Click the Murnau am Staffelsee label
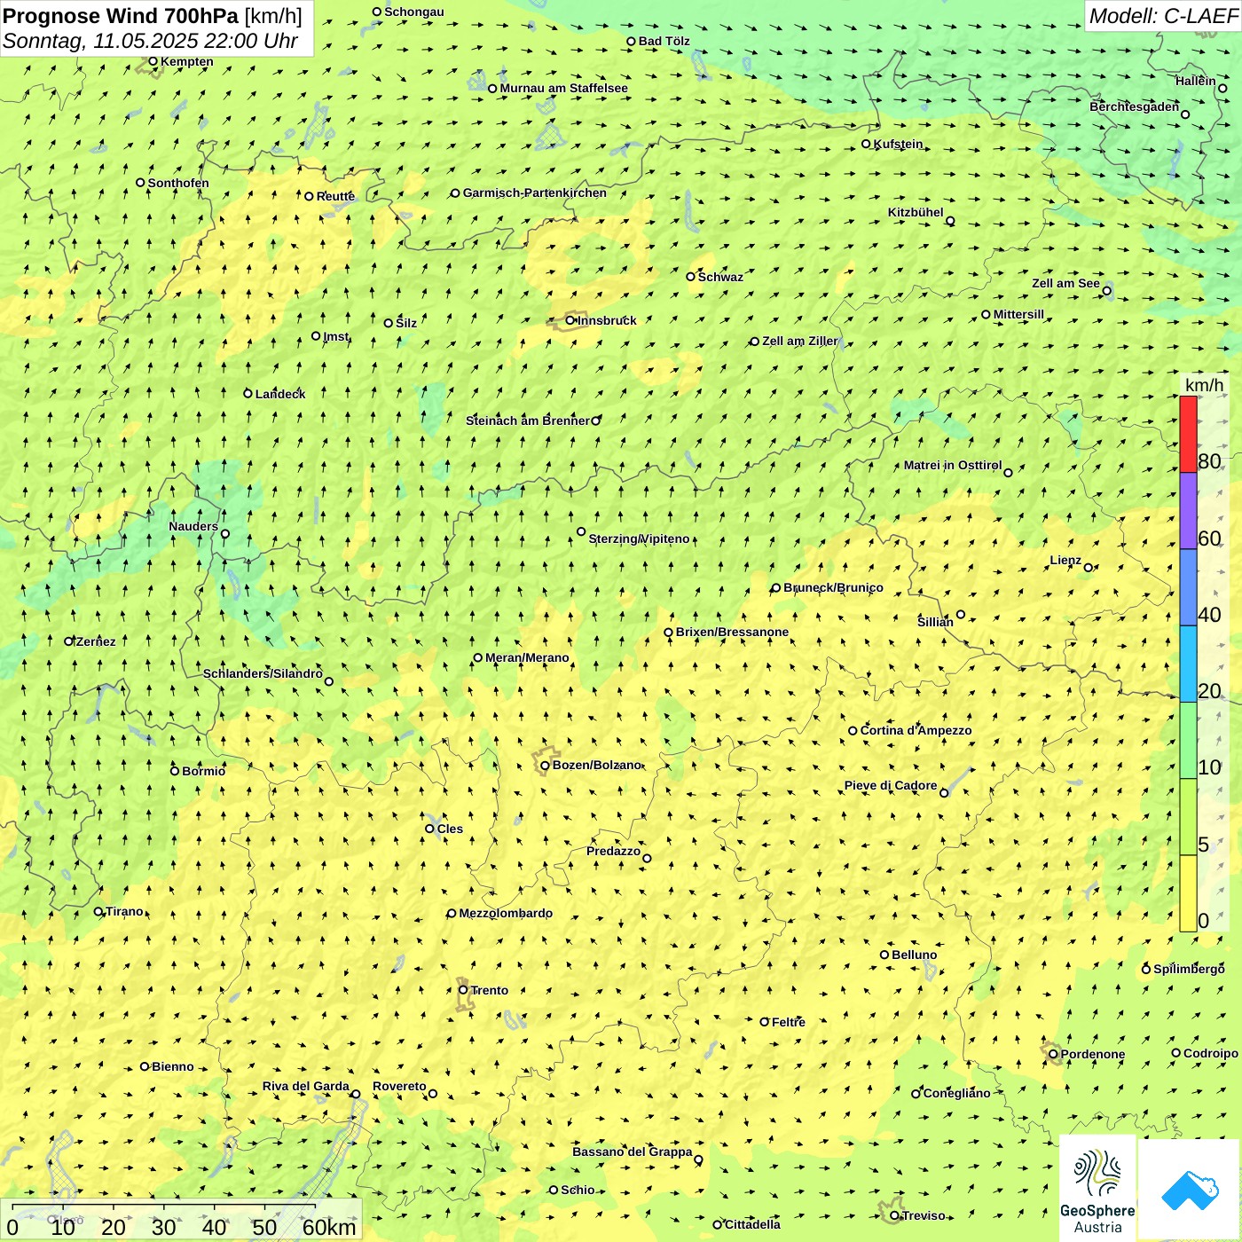The width and height of the screenshot is (1242, 1242). click(563, 88)
